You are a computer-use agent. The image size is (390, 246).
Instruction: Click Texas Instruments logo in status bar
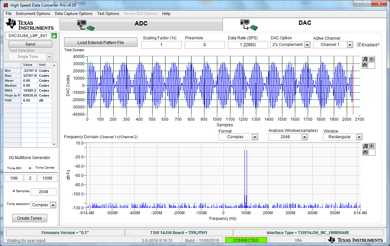click(x=355, y=240)
